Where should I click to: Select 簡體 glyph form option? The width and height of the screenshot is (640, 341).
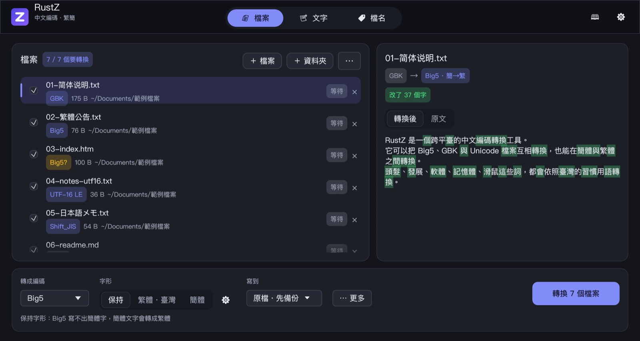[197, 300]
